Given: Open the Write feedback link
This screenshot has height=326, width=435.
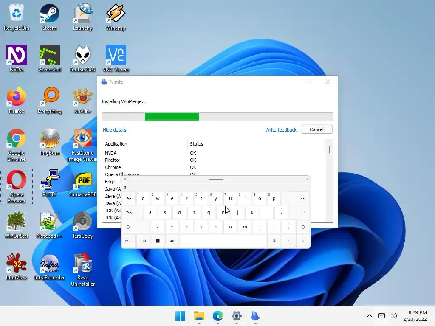Looking at the screenshot, I should [x=281, y=130].
